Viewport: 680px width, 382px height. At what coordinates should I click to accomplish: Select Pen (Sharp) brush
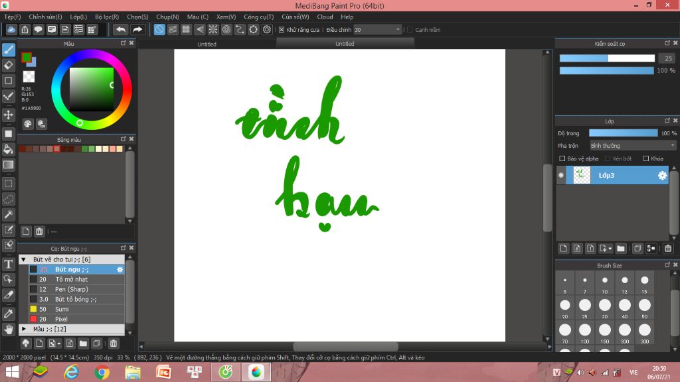(x=77, y=289)
